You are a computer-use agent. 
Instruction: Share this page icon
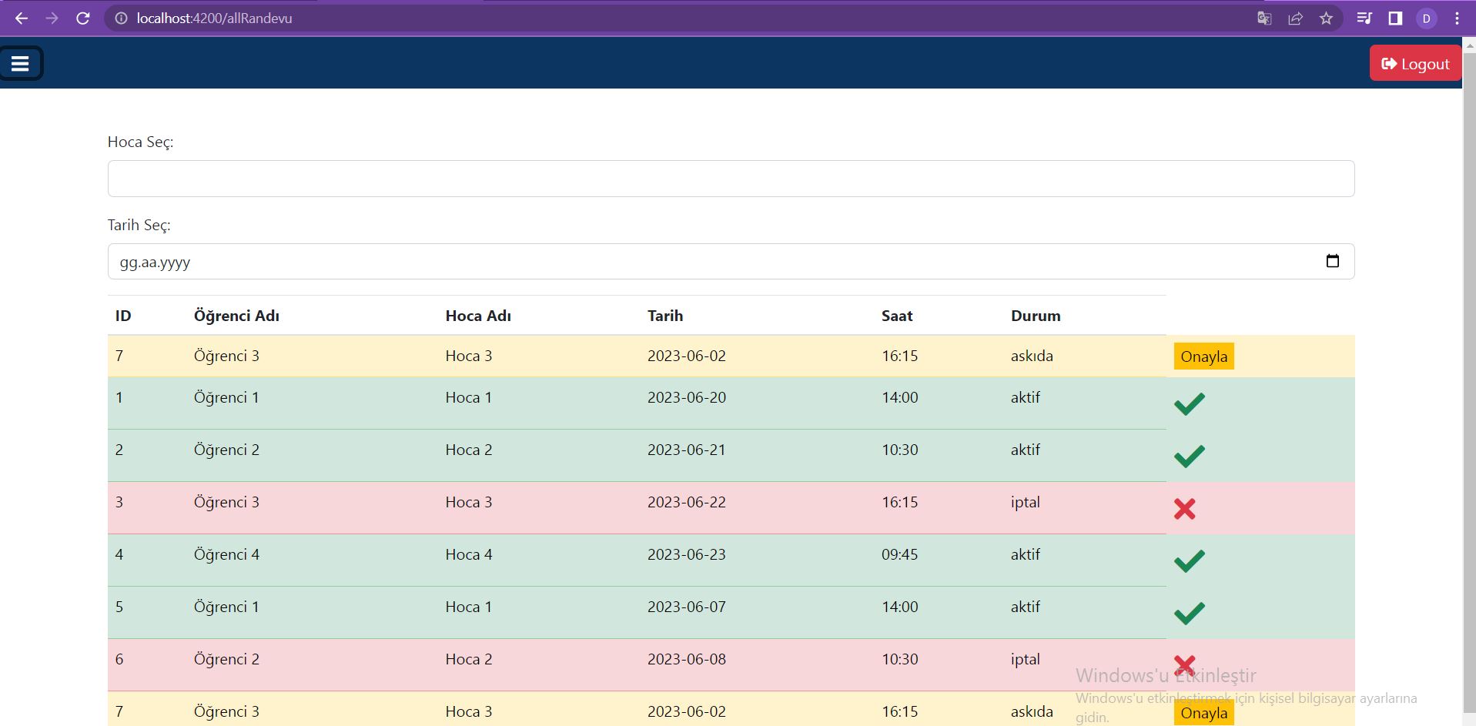click(x=1295, y=18)
